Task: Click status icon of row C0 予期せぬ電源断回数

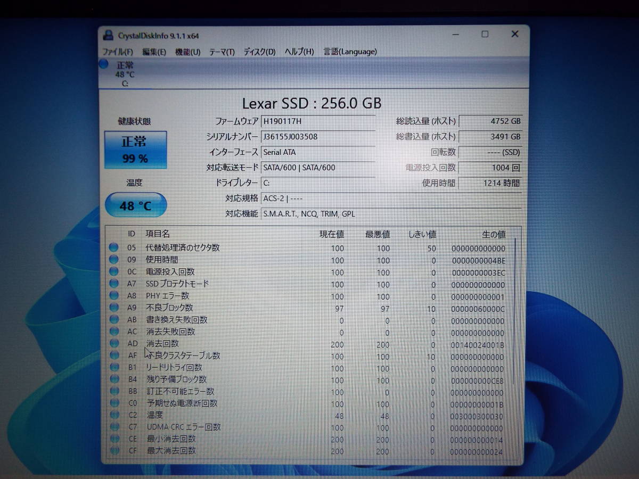Action: [113, 403]
